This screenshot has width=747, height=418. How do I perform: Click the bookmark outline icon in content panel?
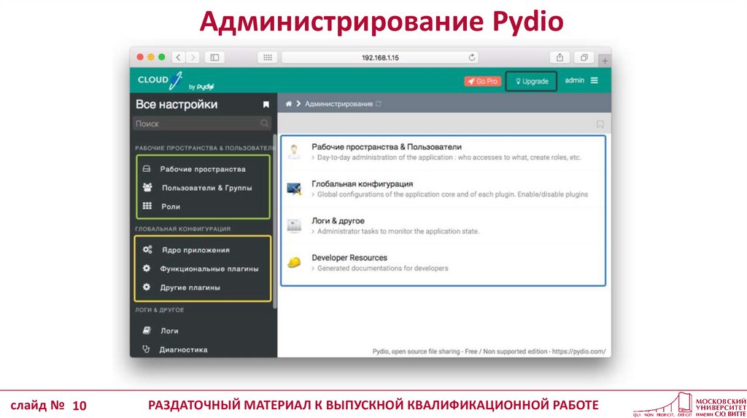[600, 124]
